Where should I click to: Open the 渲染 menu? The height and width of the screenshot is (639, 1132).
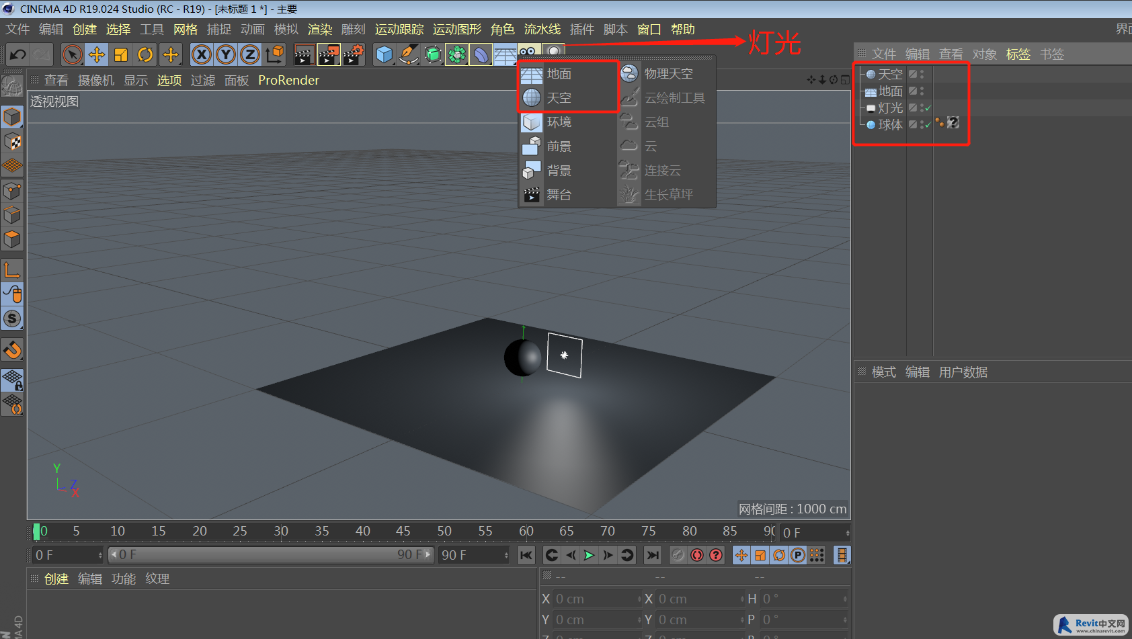click(320, 30)
